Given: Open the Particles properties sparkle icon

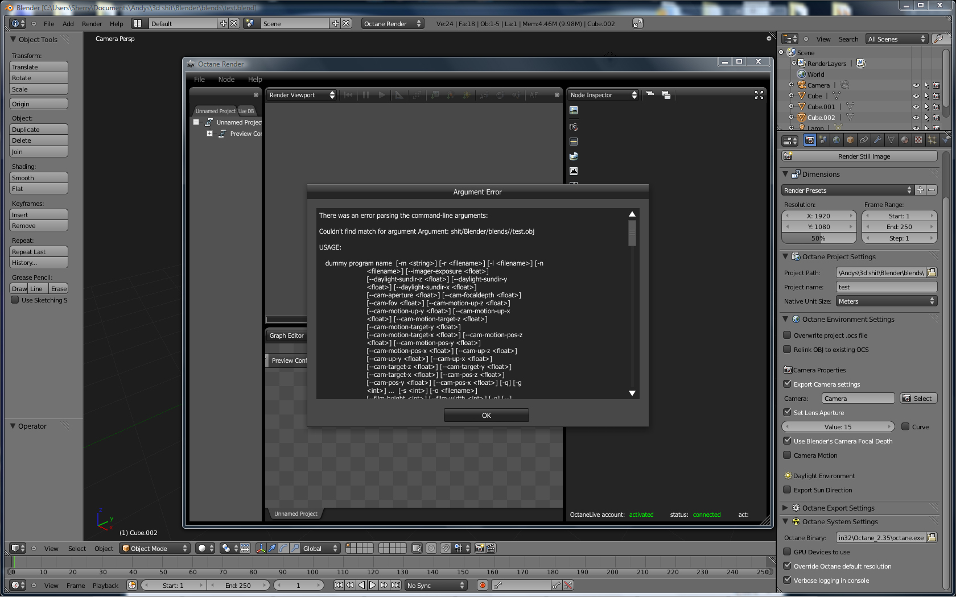Looking at the screenshot, I should point(932,140).
